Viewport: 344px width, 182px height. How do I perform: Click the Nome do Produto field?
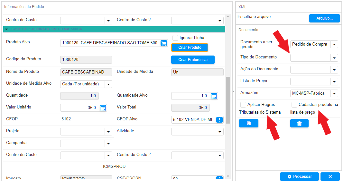(86, 72)
